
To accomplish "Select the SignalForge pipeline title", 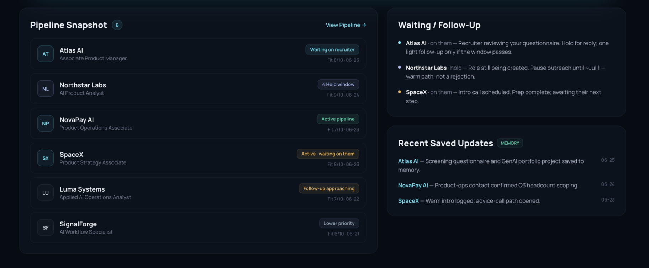I will pos(78,224).
